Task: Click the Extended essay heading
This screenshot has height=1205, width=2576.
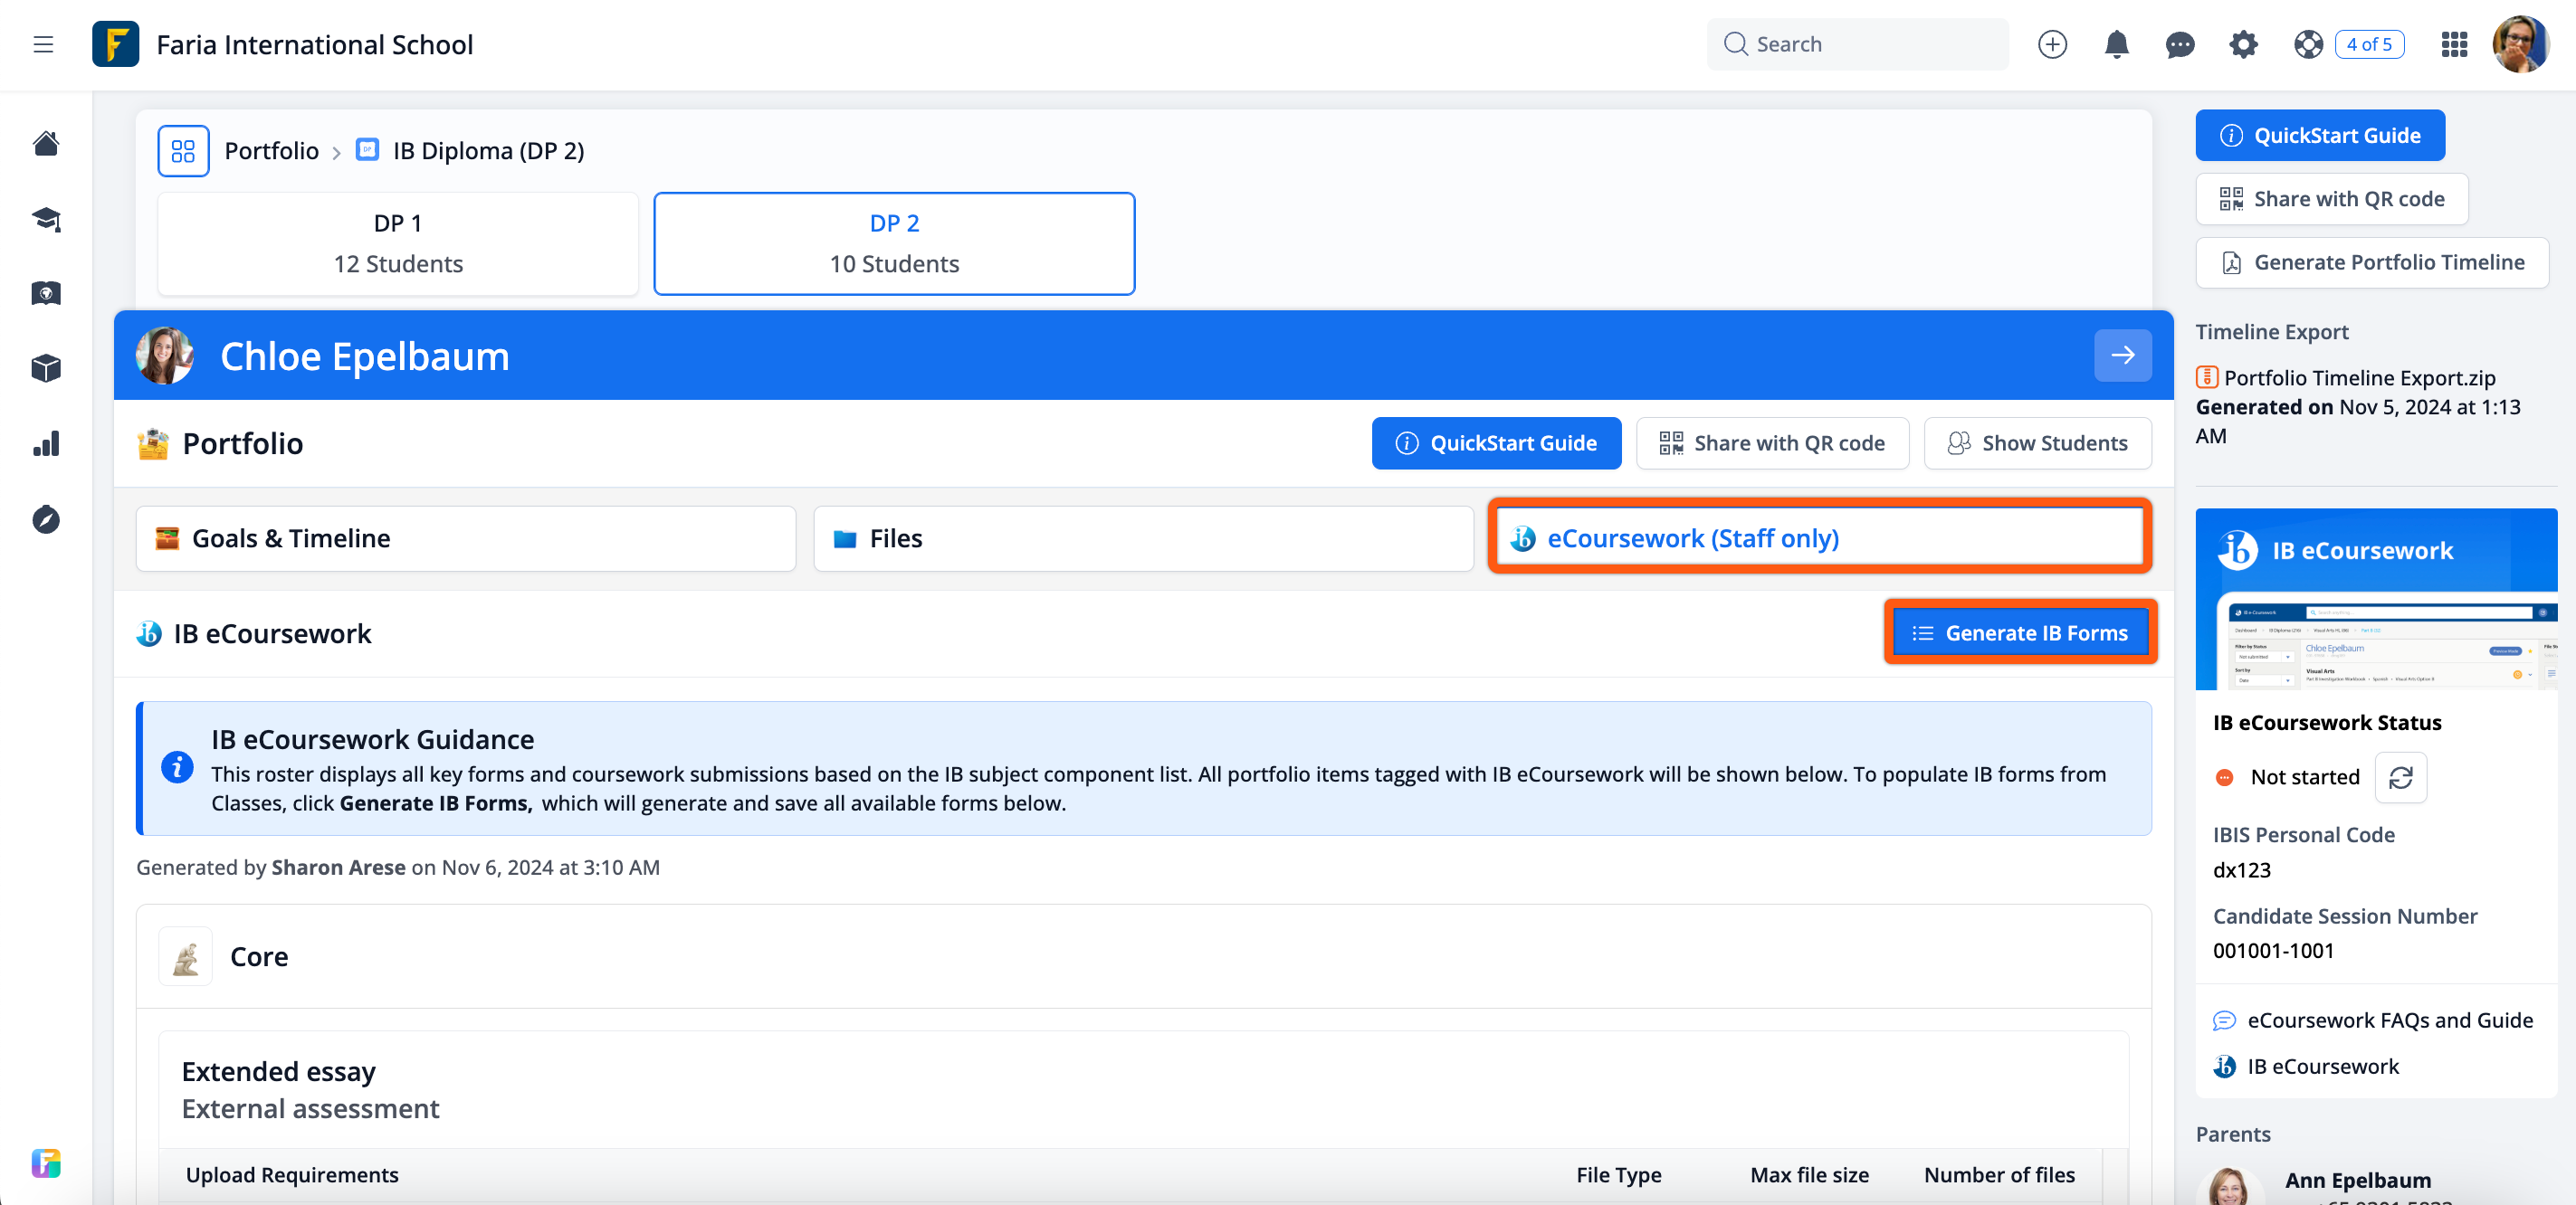Action: 278,1071
